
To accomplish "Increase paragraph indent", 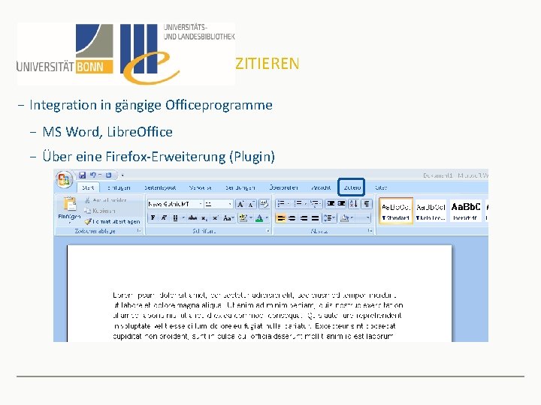I will (342, 204).
